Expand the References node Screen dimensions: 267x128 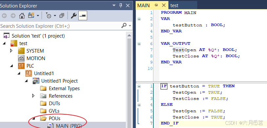(33, 96)
